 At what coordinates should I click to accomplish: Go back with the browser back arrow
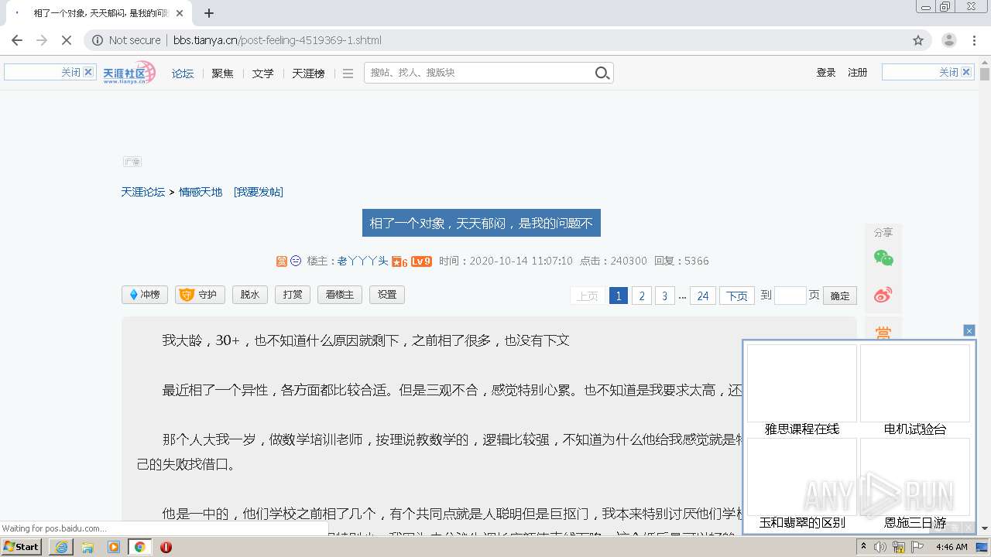(17, 40)
